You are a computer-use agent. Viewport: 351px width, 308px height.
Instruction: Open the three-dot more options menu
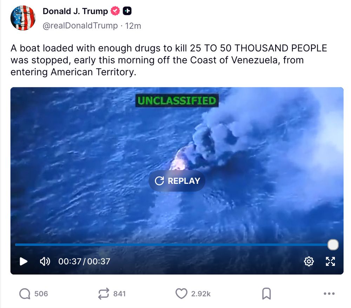(329, 294)
